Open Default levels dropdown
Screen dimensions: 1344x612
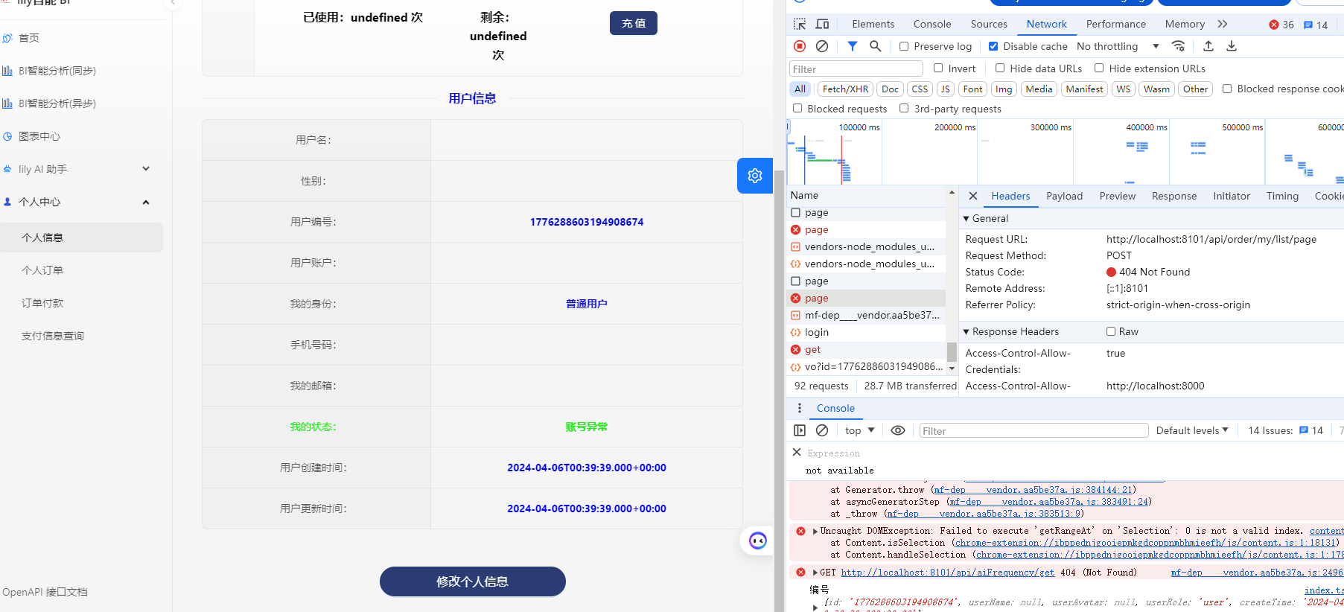pyautogui.click(x=1192, y=430)
